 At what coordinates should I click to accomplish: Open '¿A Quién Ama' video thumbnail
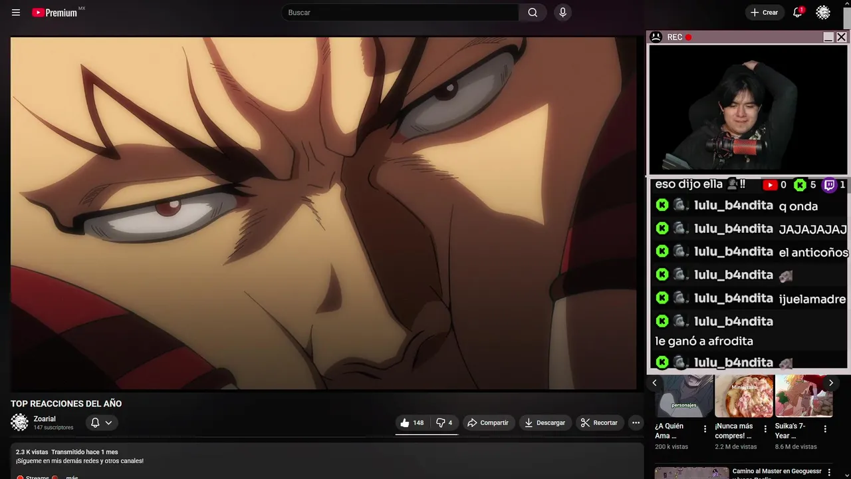pos(683,397)
